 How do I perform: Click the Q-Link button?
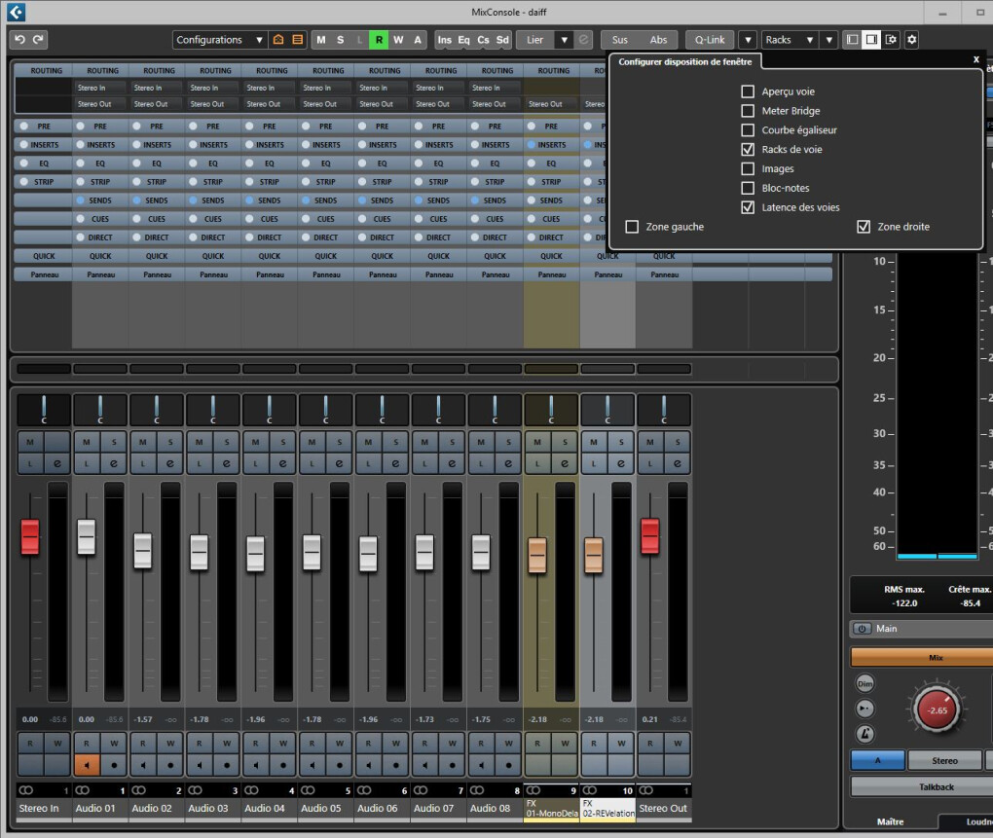pos(709,40)
